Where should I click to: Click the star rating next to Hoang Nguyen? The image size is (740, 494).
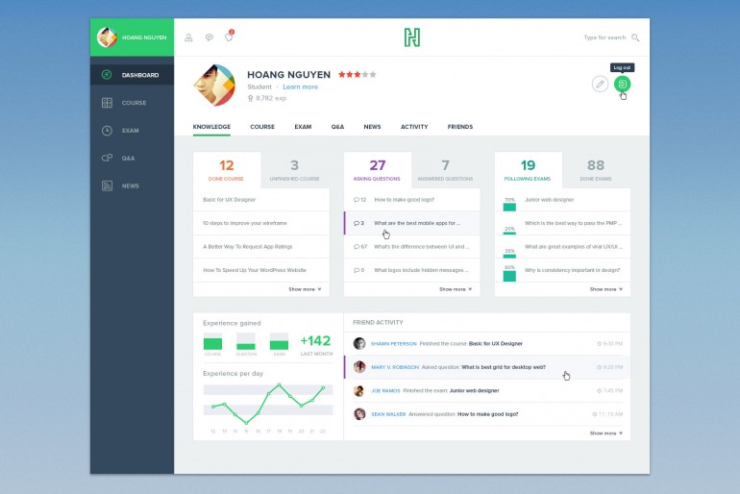pos(357,74)
